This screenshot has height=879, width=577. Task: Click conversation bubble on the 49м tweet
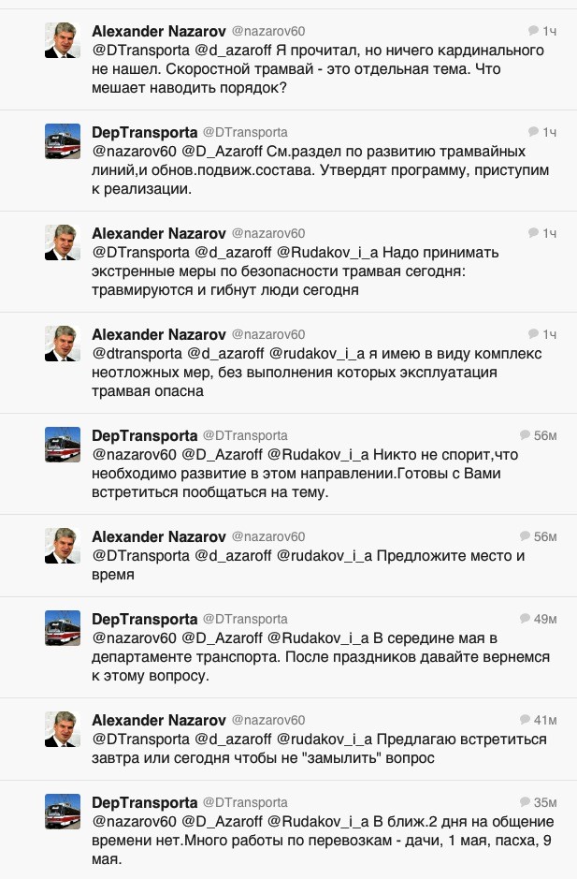pos(525,619)
